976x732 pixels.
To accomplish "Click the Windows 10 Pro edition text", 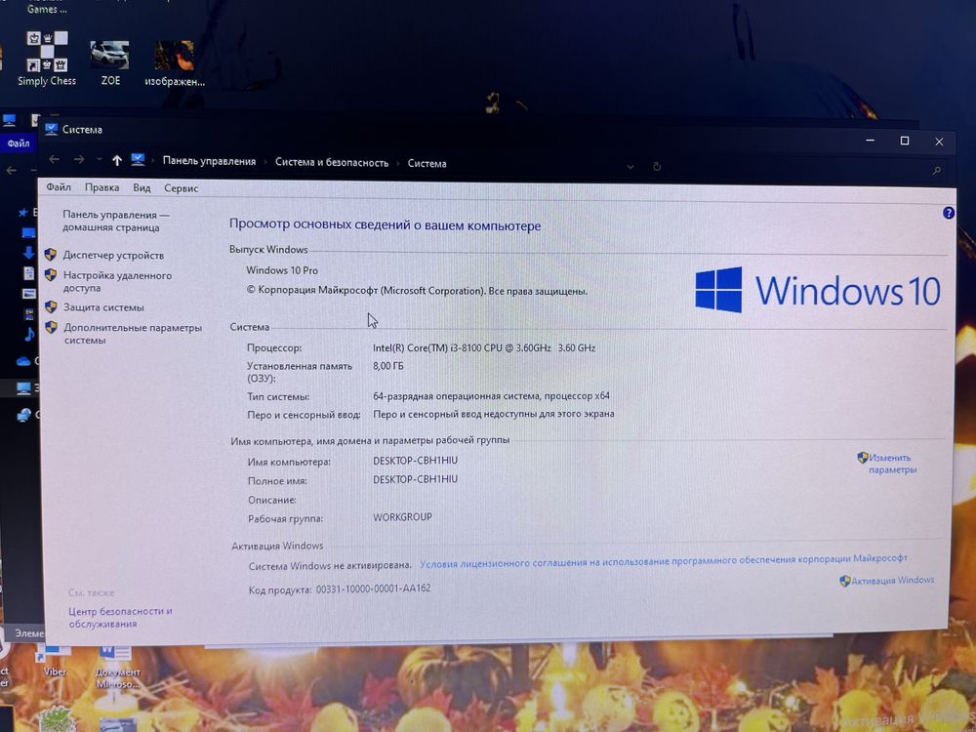I will (282, 270).
